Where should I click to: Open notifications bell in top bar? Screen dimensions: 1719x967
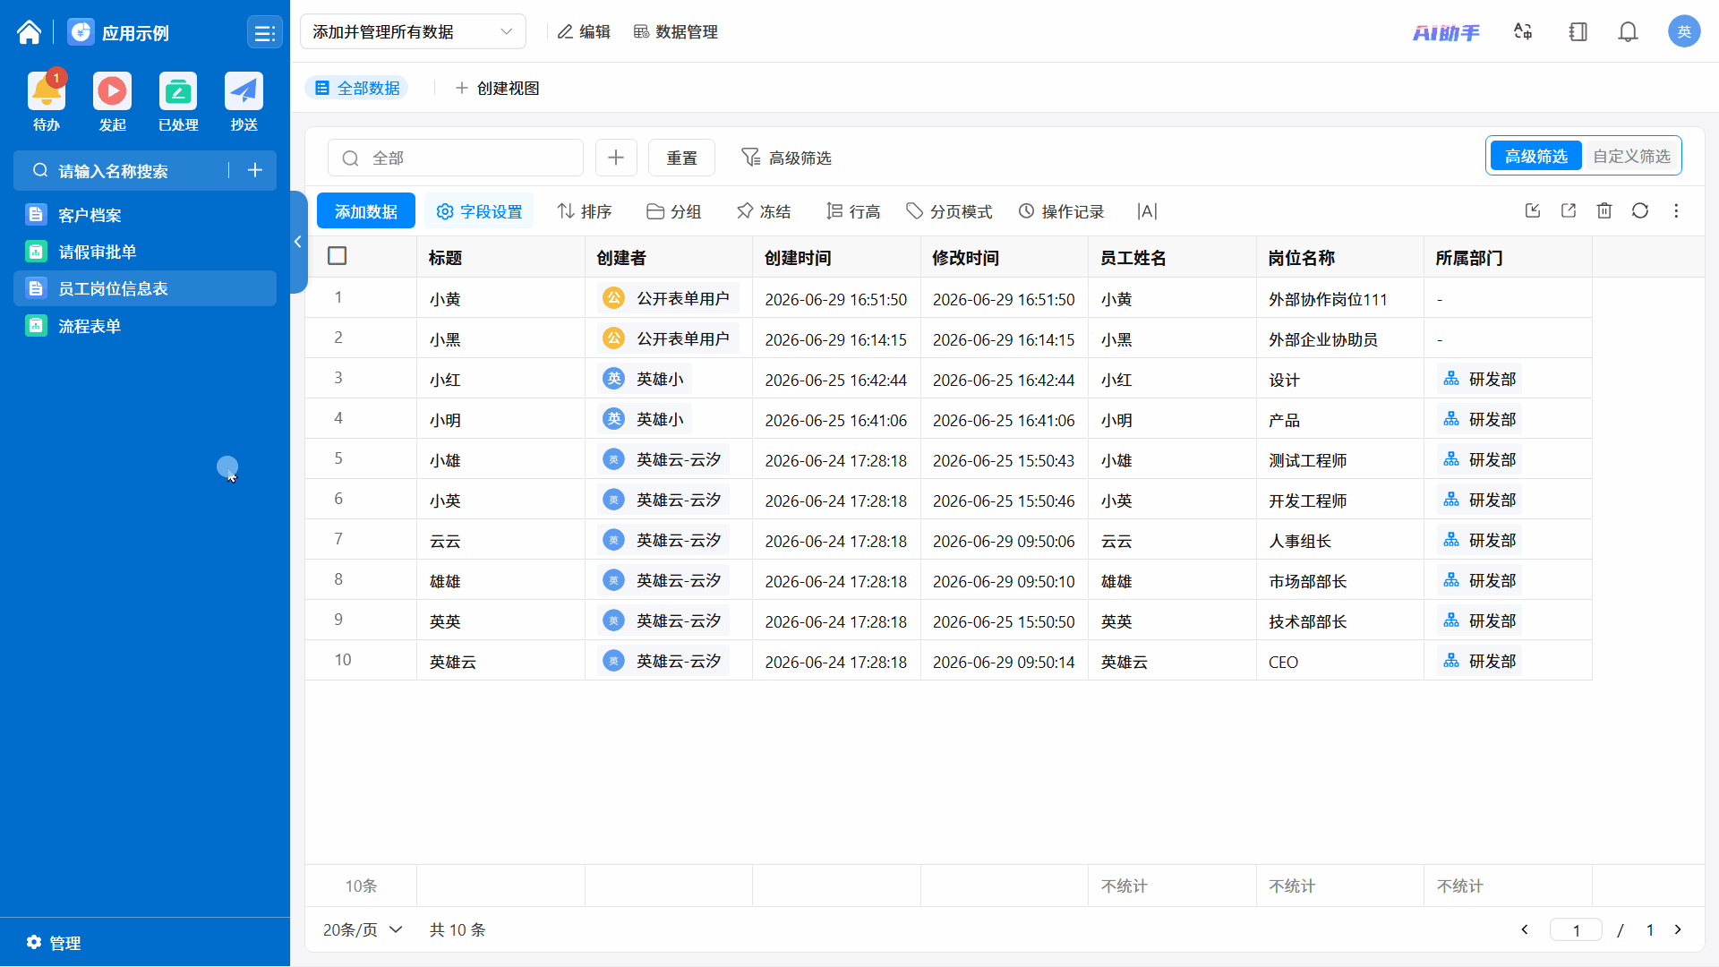pos(1628,32)
